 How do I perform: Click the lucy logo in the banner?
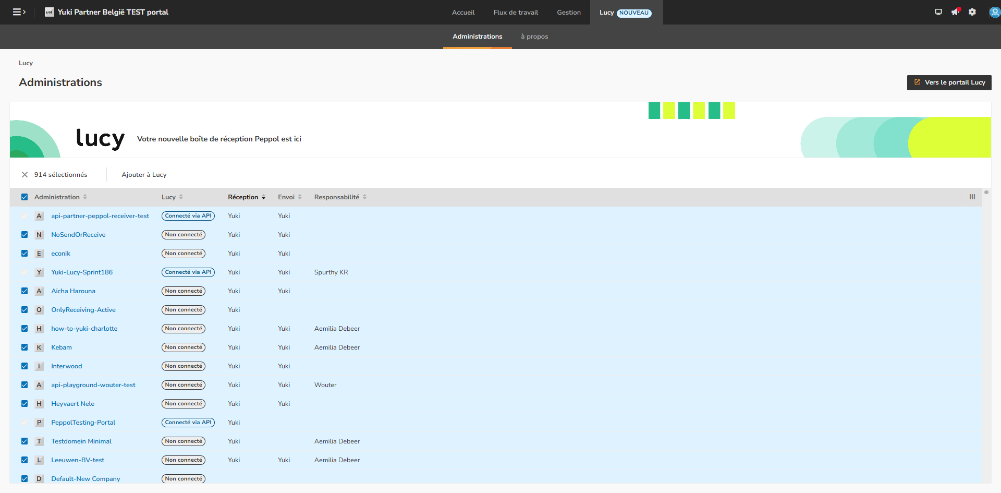pyautogui.click(x=100, y=139)
